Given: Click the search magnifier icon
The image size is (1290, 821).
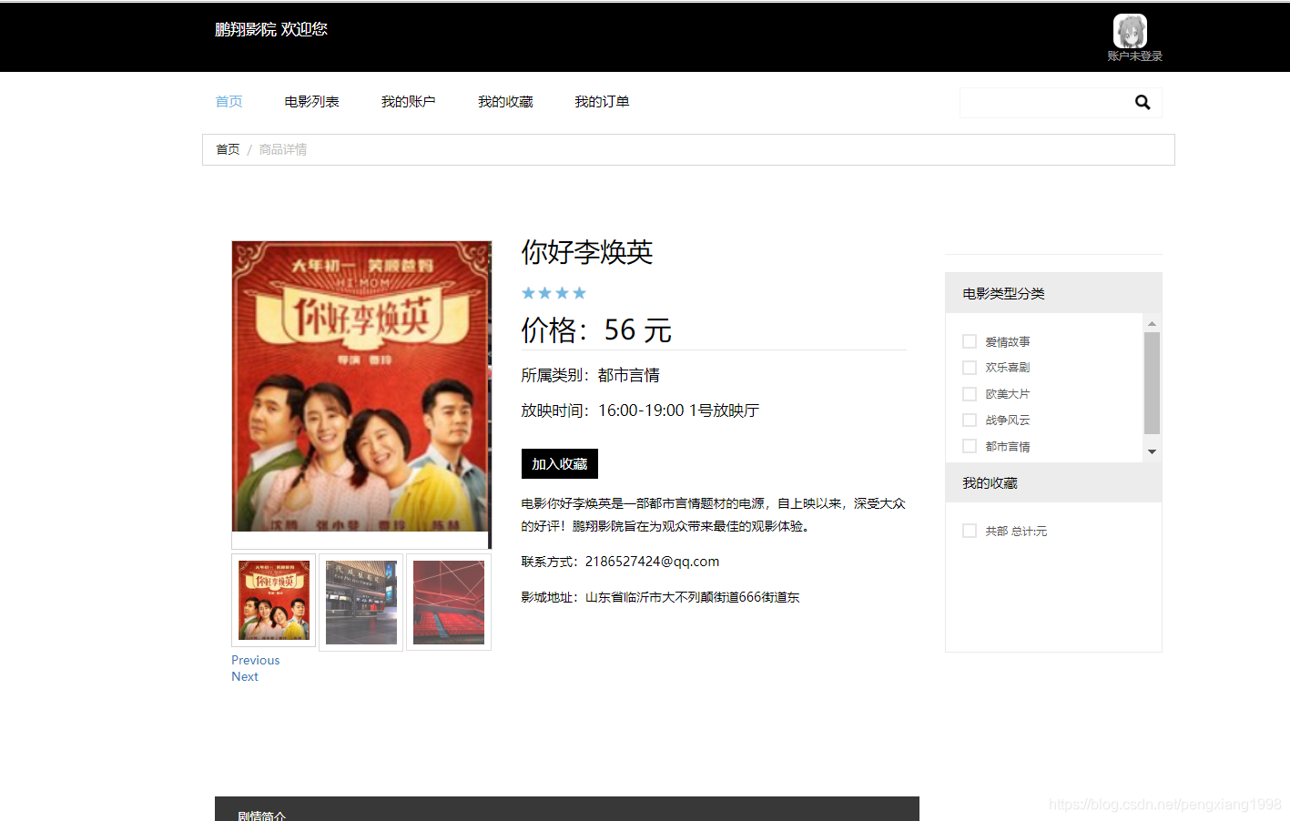Looking at the screenshot, I should click(x=1143, y=103).
